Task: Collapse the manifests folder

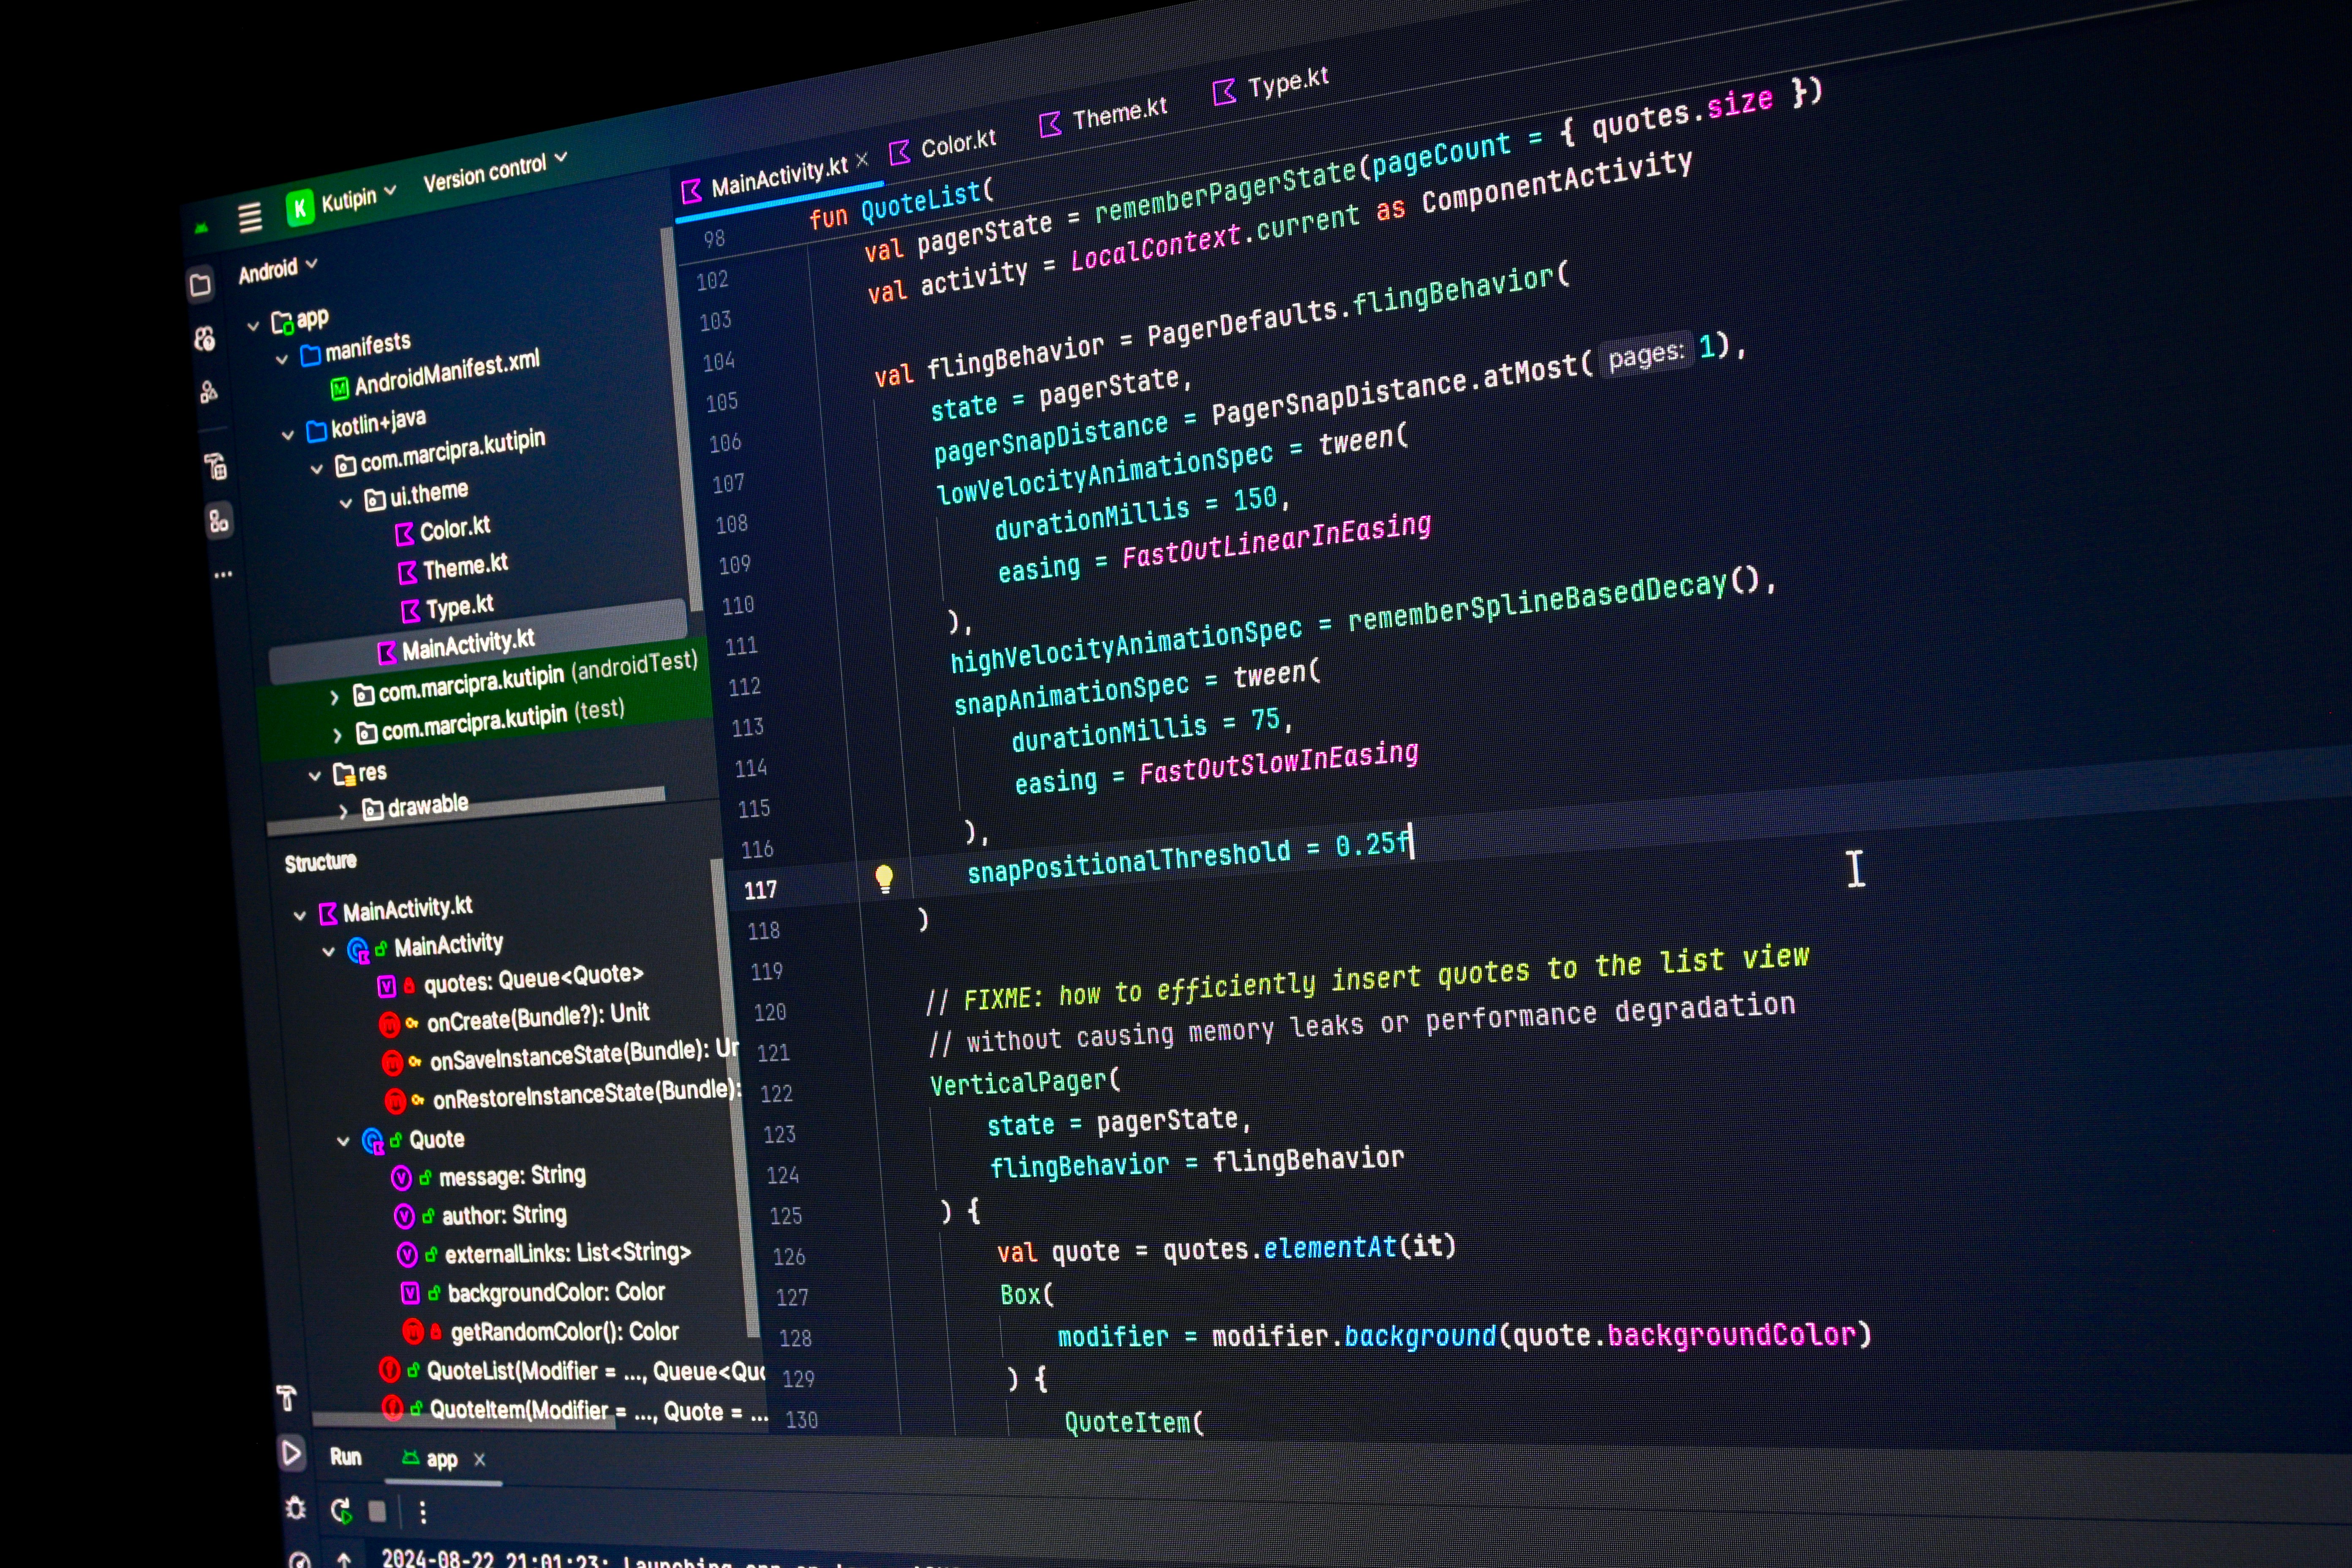Action: pos(282,359)
